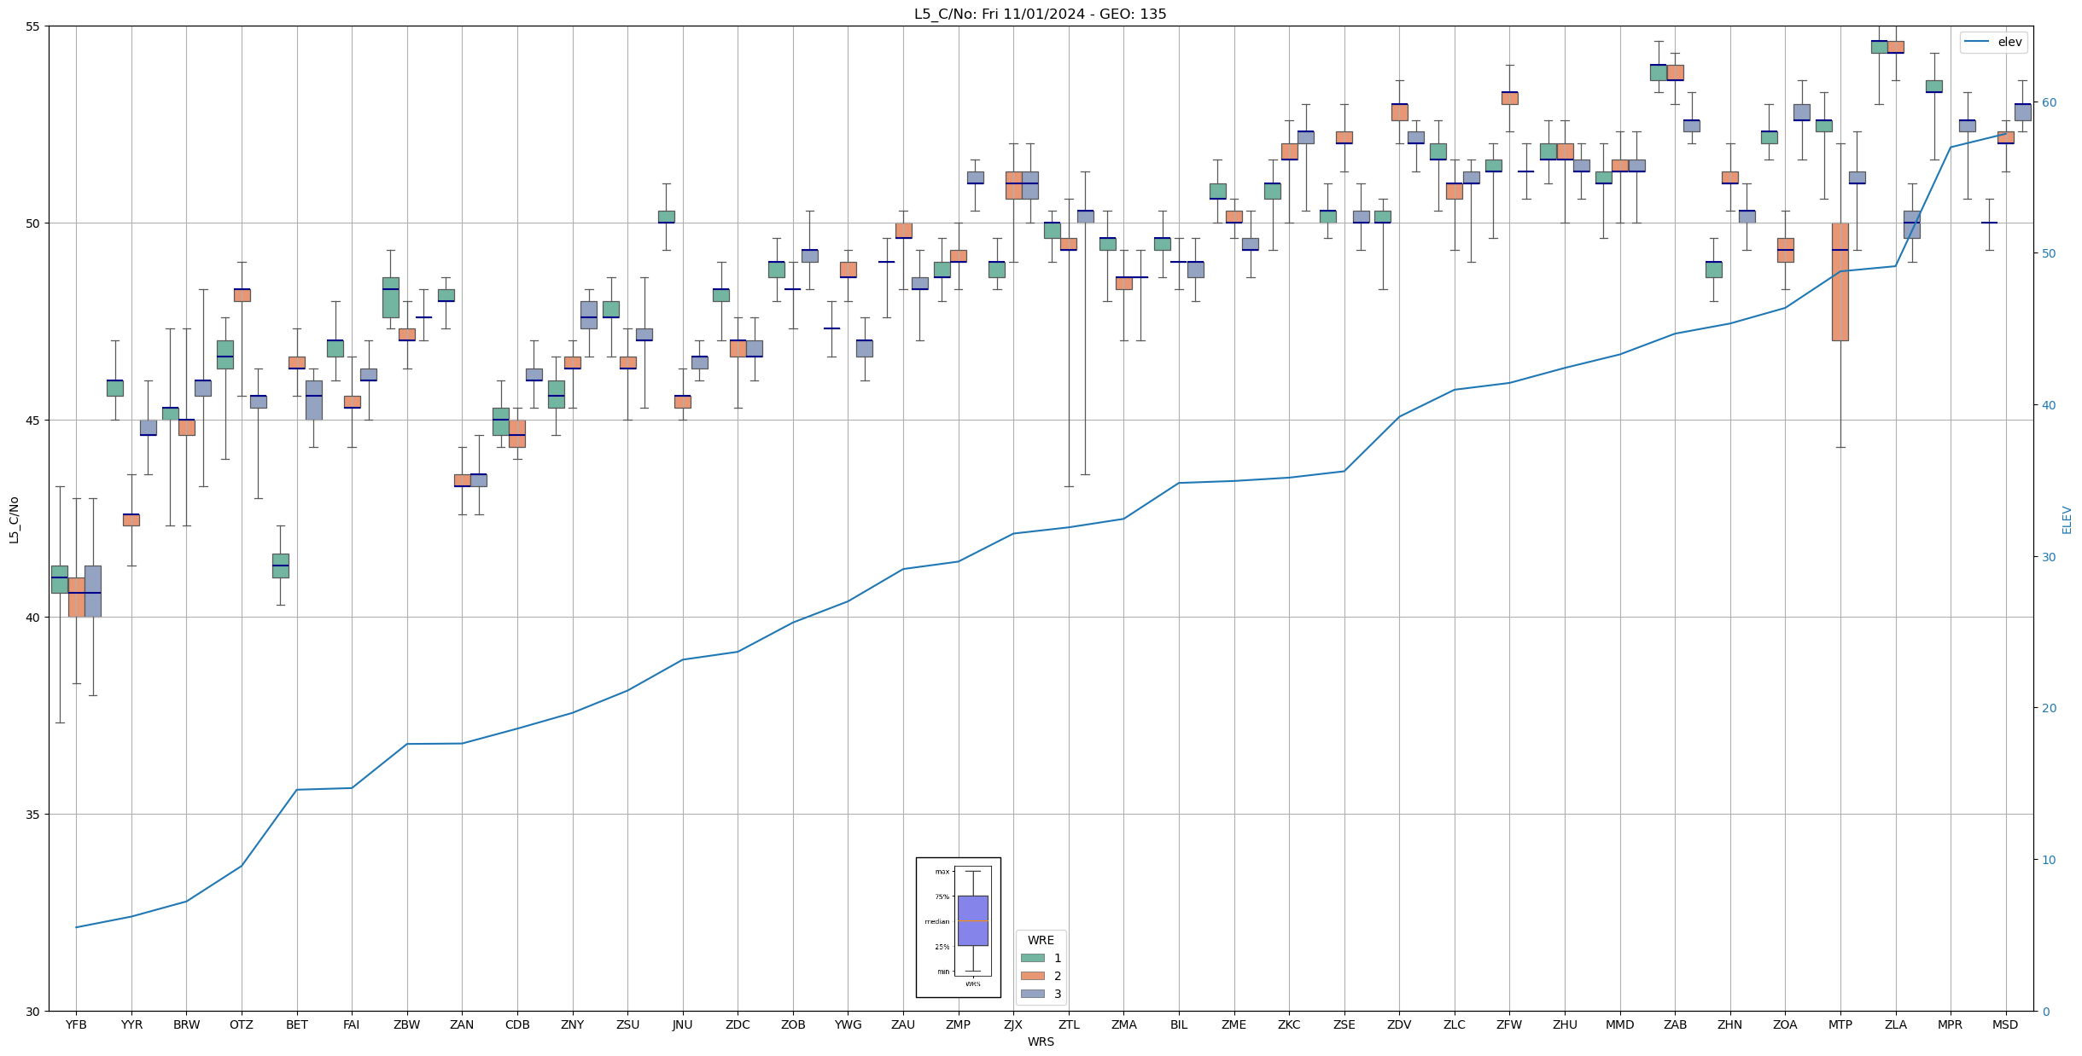Screen dimensions: 2082x1056
Task: Click the WRS x-axis title
Action: point(1040,1041)
